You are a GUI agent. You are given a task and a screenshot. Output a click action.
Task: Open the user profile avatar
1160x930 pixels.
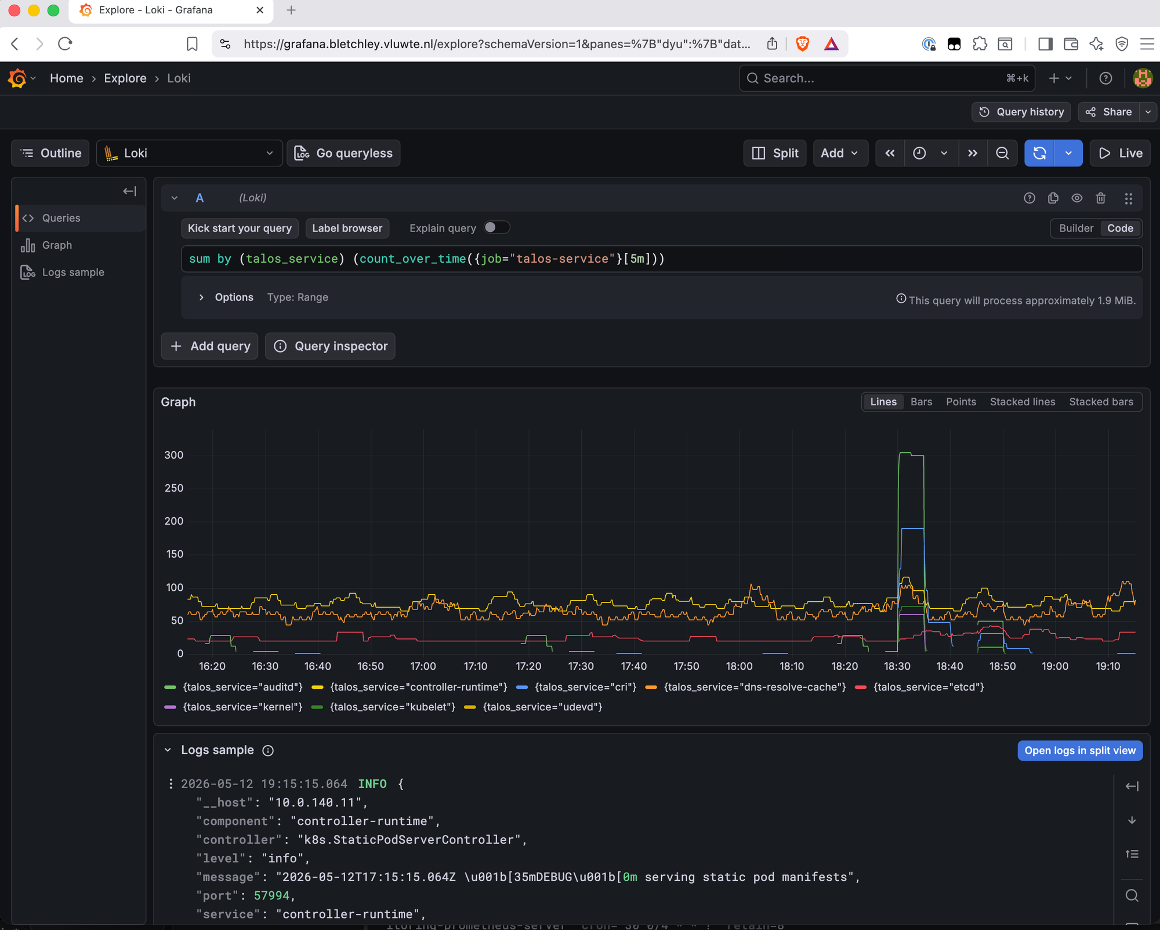1143,78
